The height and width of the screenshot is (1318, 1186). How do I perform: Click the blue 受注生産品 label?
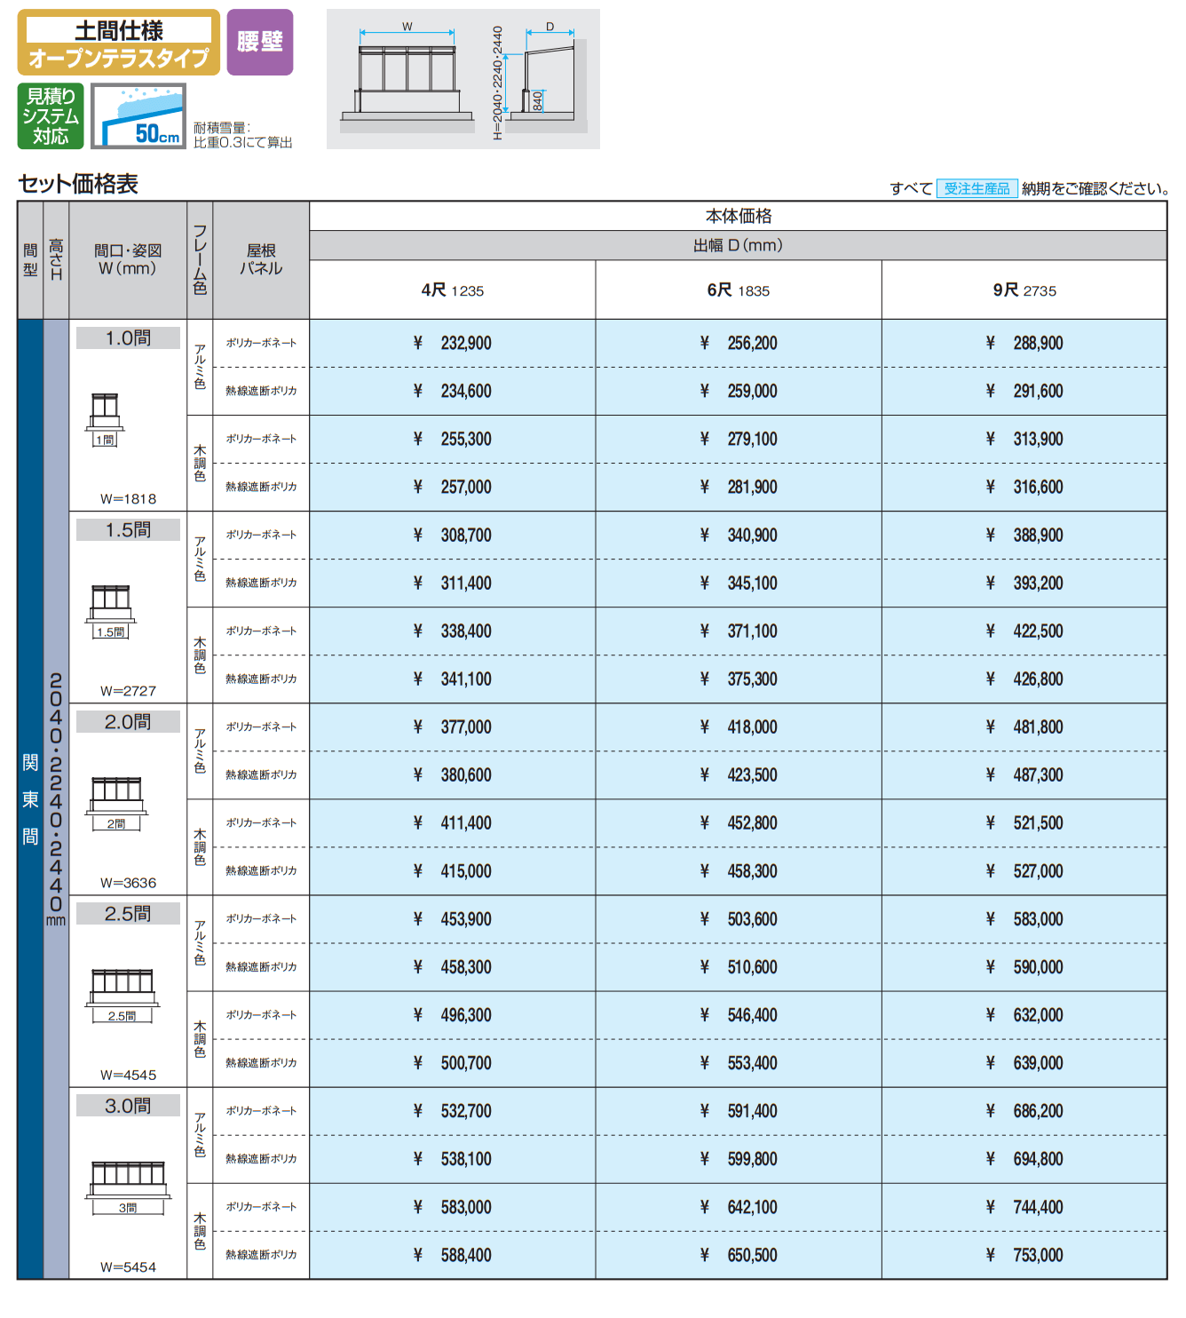point(976,188)
